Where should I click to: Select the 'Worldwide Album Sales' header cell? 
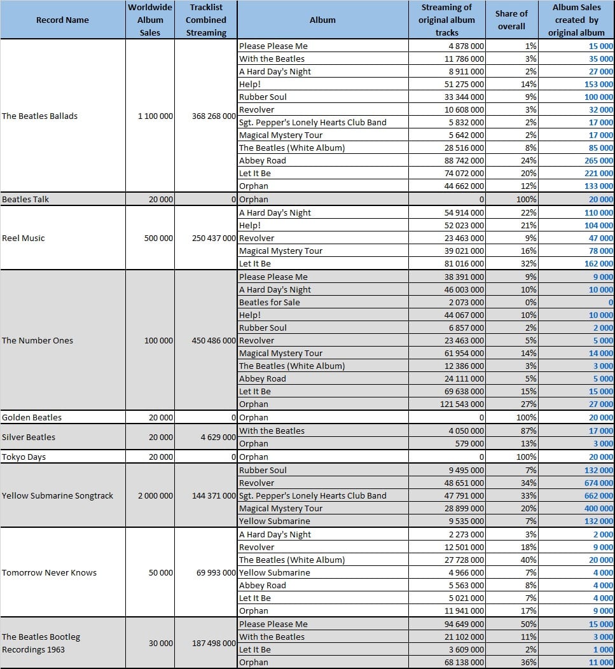150,20
